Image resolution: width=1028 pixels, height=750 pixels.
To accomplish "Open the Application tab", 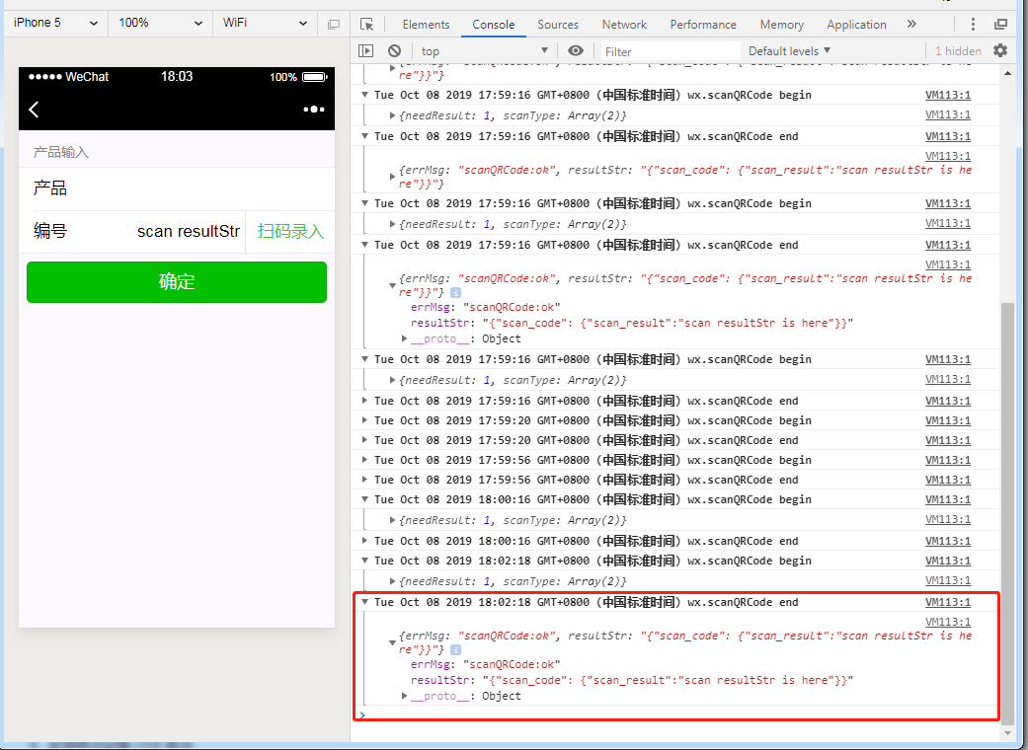I will tap(856, 25).
